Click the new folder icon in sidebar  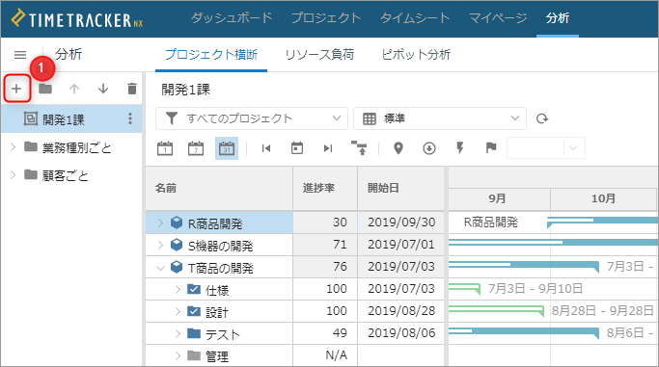(45, 89)
